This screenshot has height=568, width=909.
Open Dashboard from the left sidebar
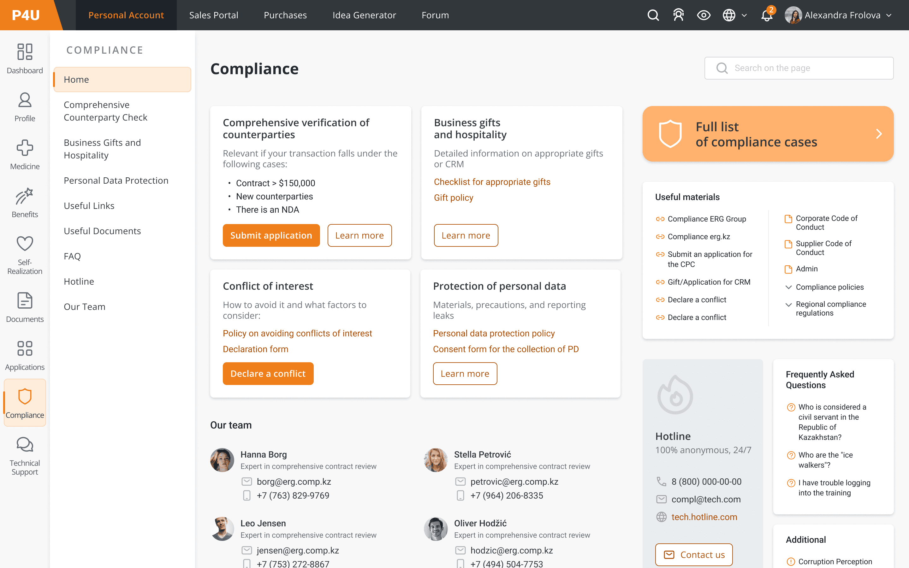[x=25, y=58]
